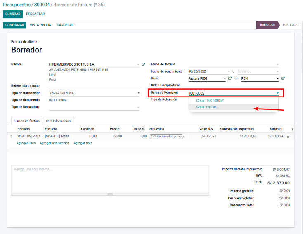Switch to the Otra Información tab

[58, 121]
